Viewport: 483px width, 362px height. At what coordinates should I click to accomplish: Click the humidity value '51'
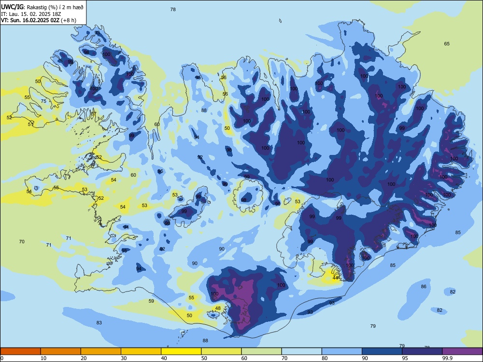tap(30, 125)
